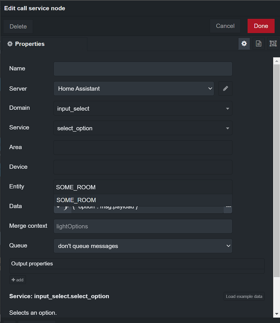Edit the Home Assistant server via pencil icon
The height and width of the screenshot is (323, 280).
point(226,89)
